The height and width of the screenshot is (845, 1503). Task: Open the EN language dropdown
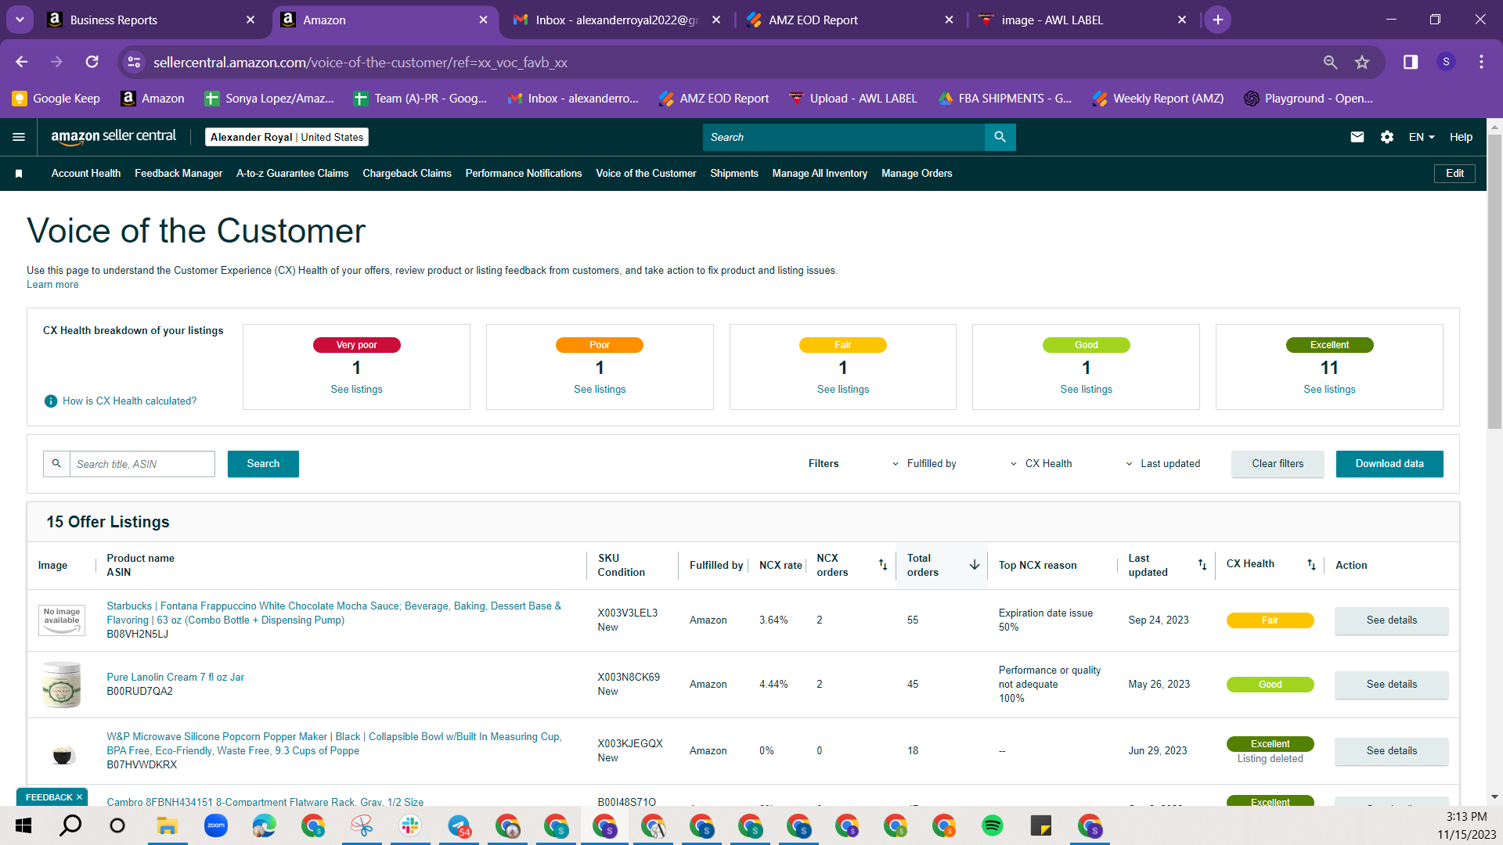coord(1422,137)
